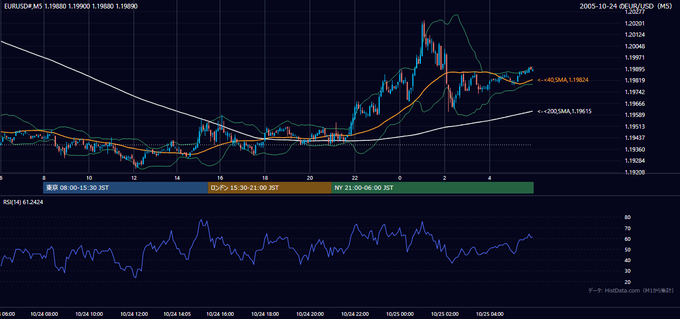Click hour tick 10 under the price chart

coord(89,178)
